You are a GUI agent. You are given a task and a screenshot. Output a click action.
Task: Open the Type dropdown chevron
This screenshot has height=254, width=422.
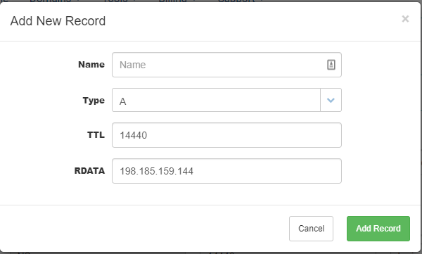331,100
